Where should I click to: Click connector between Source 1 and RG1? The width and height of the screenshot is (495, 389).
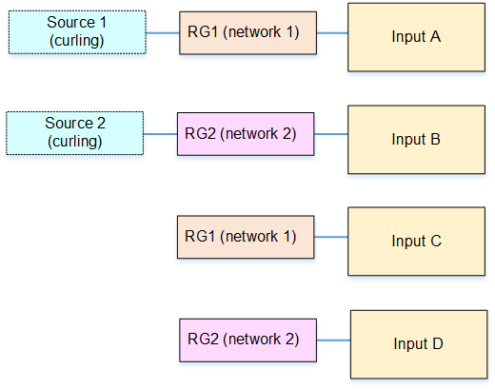point(163,33)
